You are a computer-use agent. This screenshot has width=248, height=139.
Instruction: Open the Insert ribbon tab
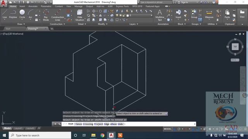click(22, 6)
